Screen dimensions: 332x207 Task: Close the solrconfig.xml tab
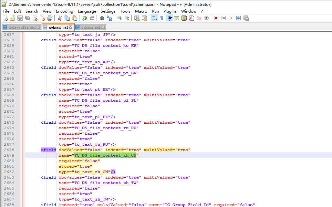coord(38,27)
